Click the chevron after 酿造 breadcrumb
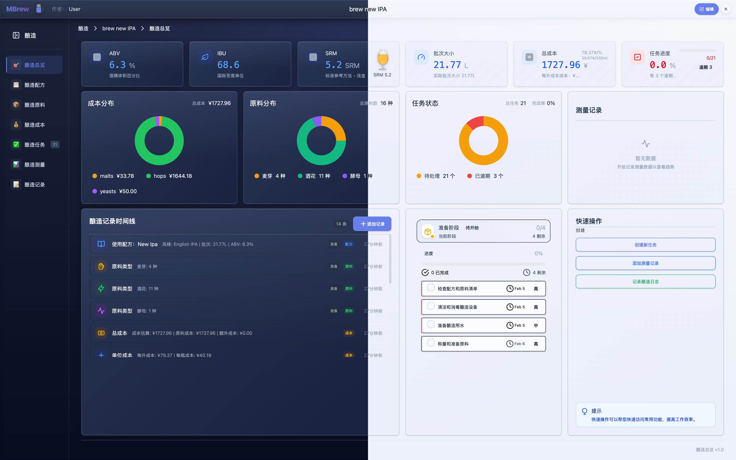The width and height of the screenshot is (736, 460). coord(95,28)
